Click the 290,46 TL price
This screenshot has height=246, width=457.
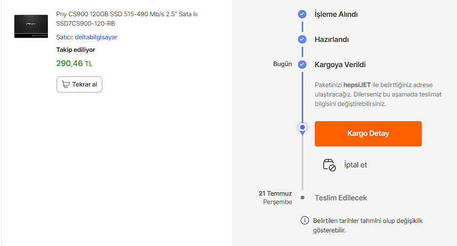[74, 63]
